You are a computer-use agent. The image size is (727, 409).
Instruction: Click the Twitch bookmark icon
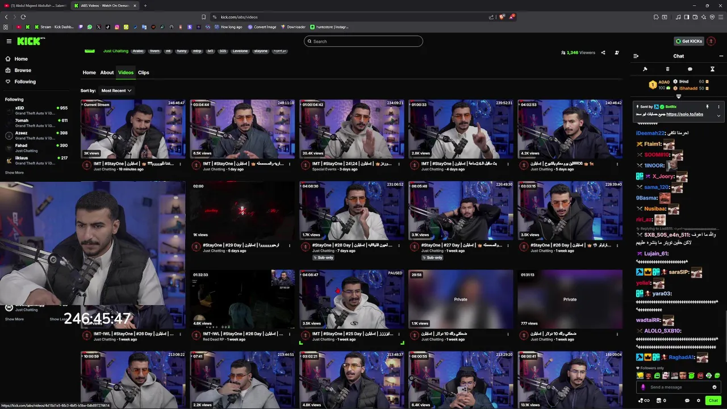81,27
